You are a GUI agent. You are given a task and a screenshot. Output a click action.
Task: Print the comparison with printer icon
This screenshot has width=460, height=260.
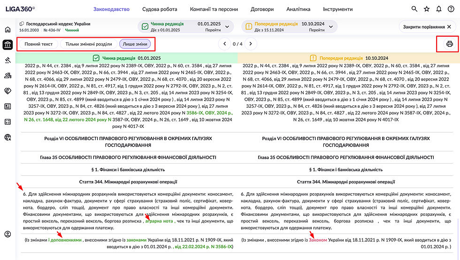(450, 44)
